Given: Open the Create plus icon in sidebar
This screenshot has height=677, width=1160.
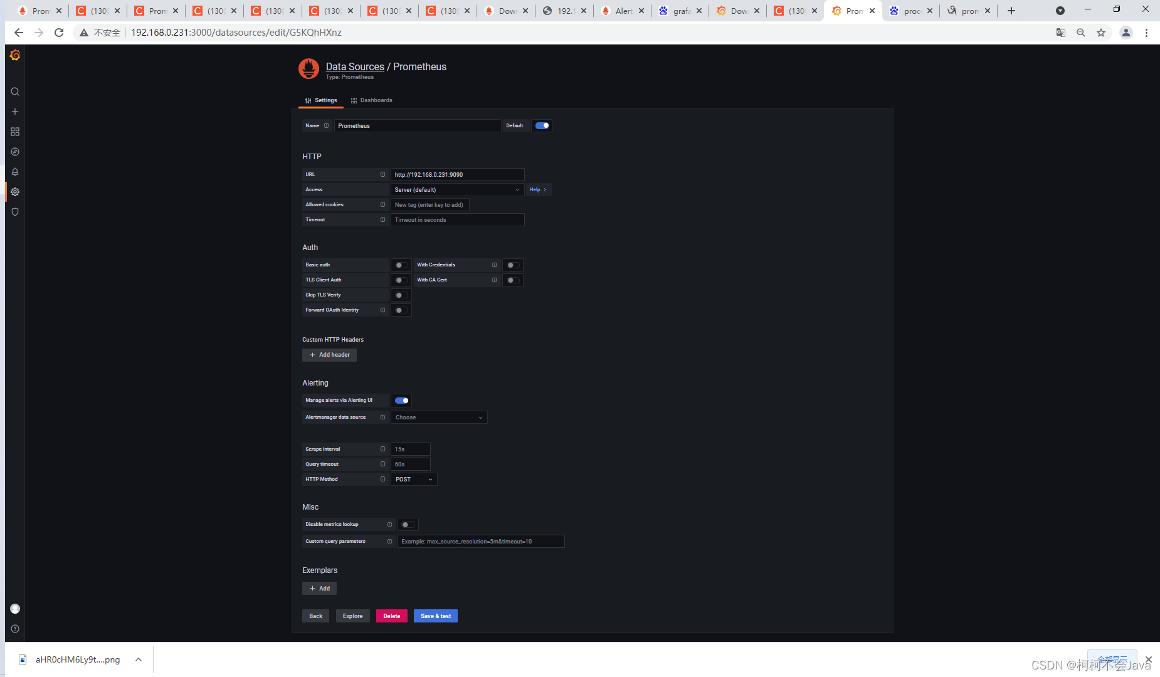Looking at the screenshot, I should tap(15, 112).
